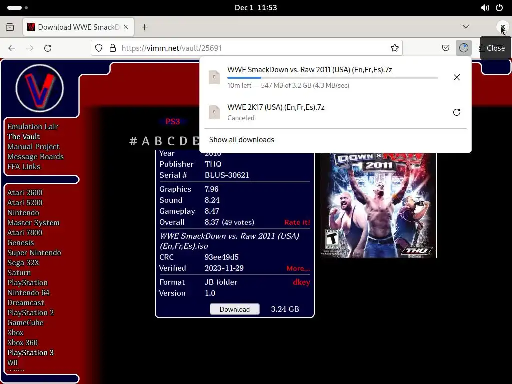Show all downloads

point(242,140)
